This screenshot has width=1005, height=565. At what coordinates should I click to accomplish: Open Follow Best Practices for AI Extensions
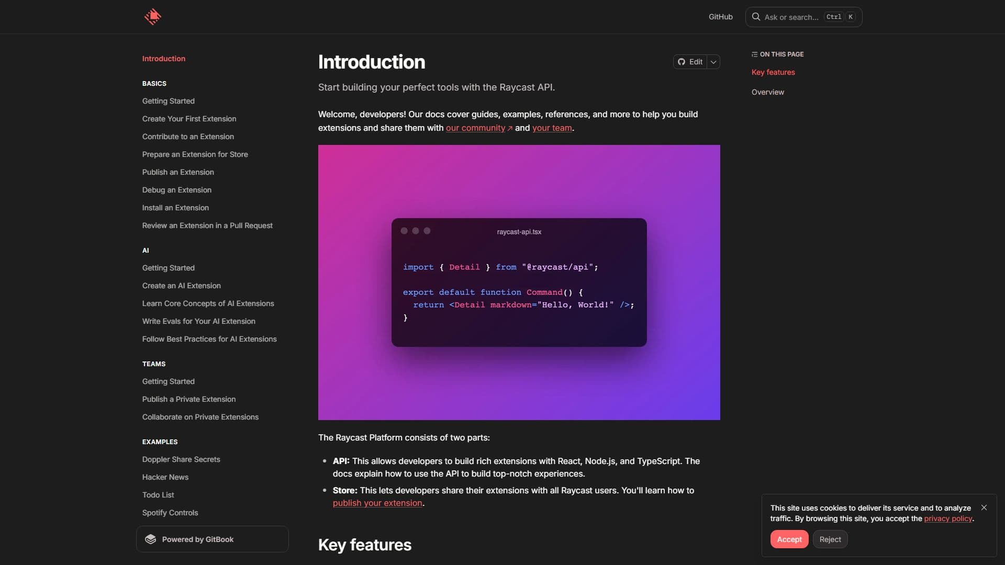pyautogui.click(x=209, y=339)
